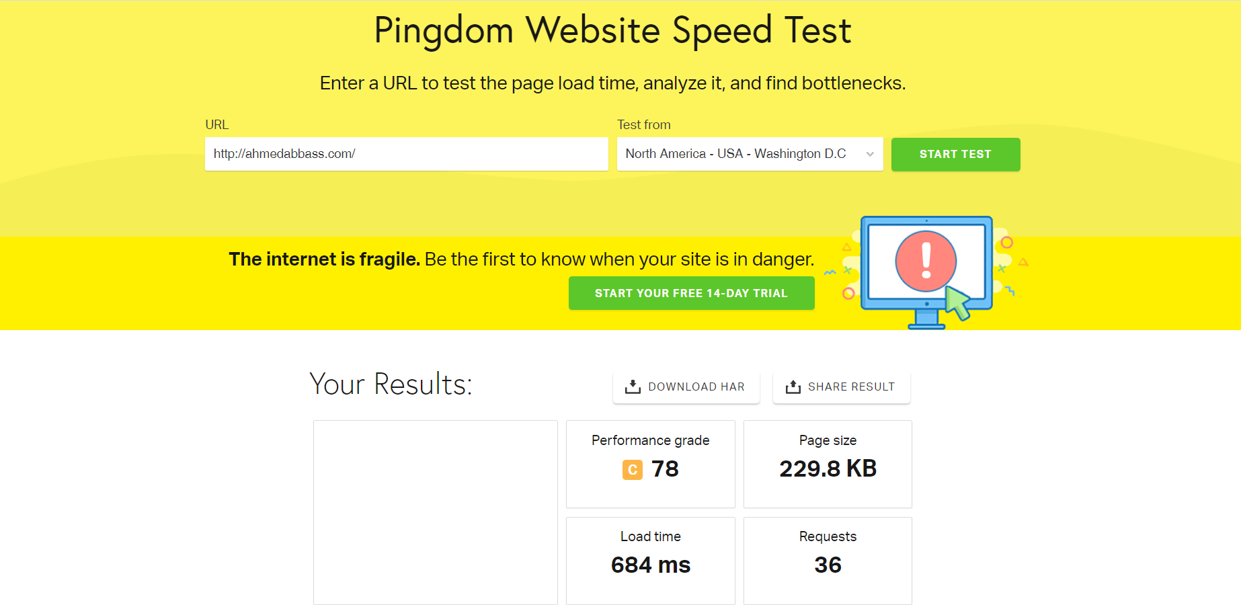Click the Your Results heading
The height and width of the screenshot is (605, 1241).
point(391,385)
